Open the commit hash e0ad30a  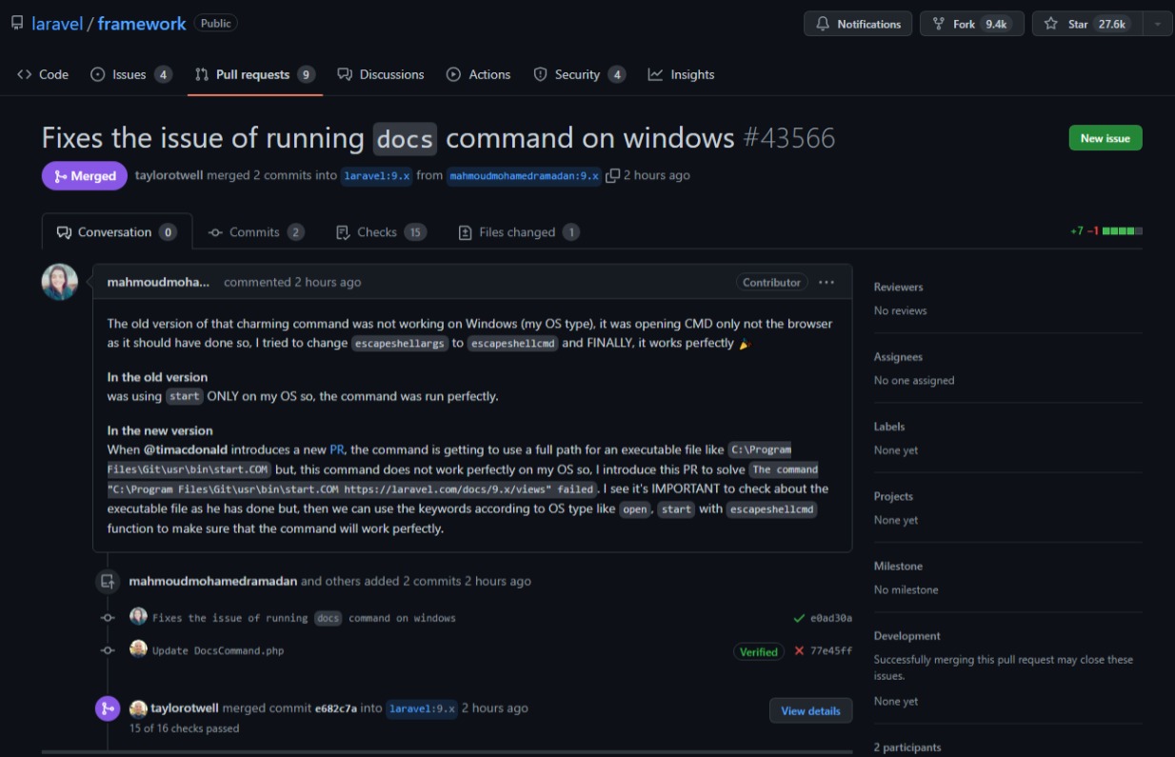(831, 618)
